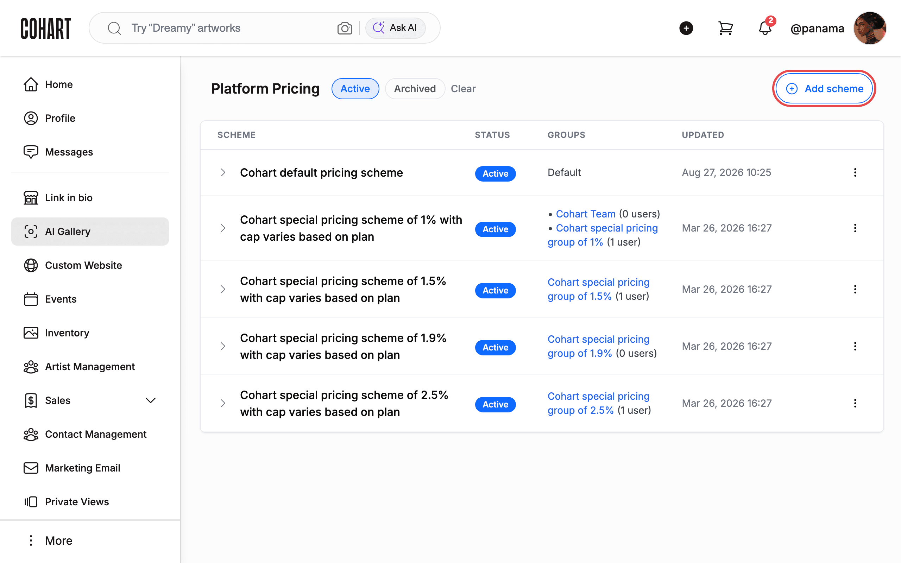Open Cohart special pricing group of 1.5%
Image resolution: width=901 pixels, height=563 pixels.
tap(598, 289)
